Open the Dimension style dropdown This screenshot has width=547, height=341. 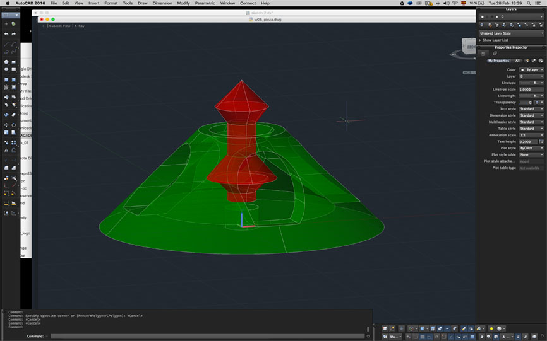tap(531, 115)
